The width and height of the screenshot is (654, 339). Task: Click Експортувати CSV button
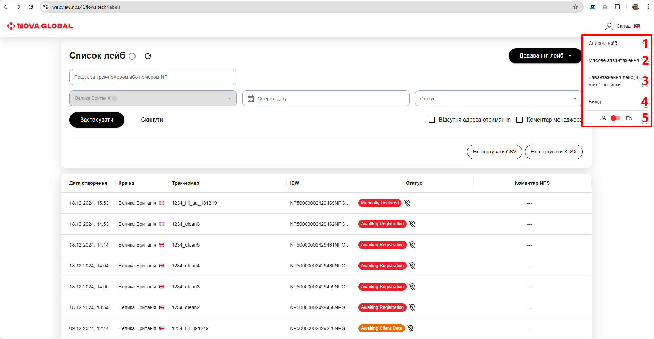pyautogui.click(x=495, y=152)
